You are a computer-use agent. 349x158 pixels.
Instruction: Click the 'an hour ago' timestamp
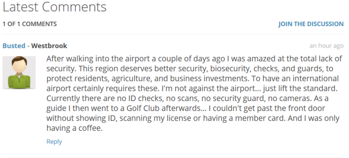[326, 46]
